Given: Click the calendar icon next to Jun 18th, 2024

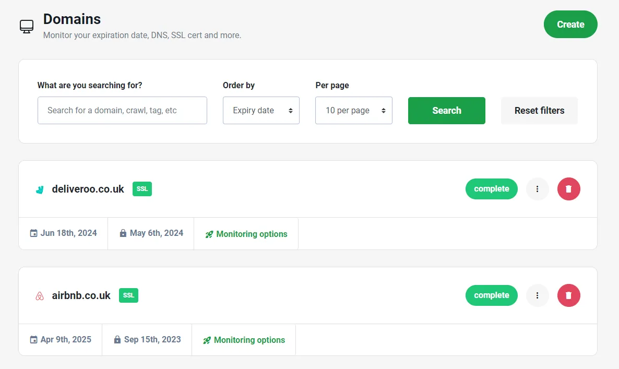Looking at the screenshot, I should click(33, 233).
